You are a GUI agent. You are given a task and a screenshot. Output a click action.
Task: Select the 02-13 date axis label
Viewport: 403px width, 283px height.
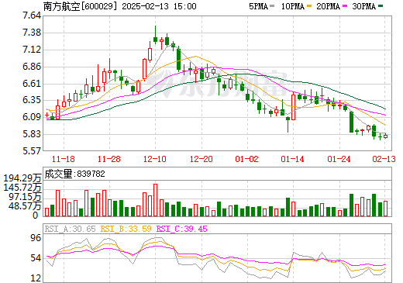click(x=384, y=159)
